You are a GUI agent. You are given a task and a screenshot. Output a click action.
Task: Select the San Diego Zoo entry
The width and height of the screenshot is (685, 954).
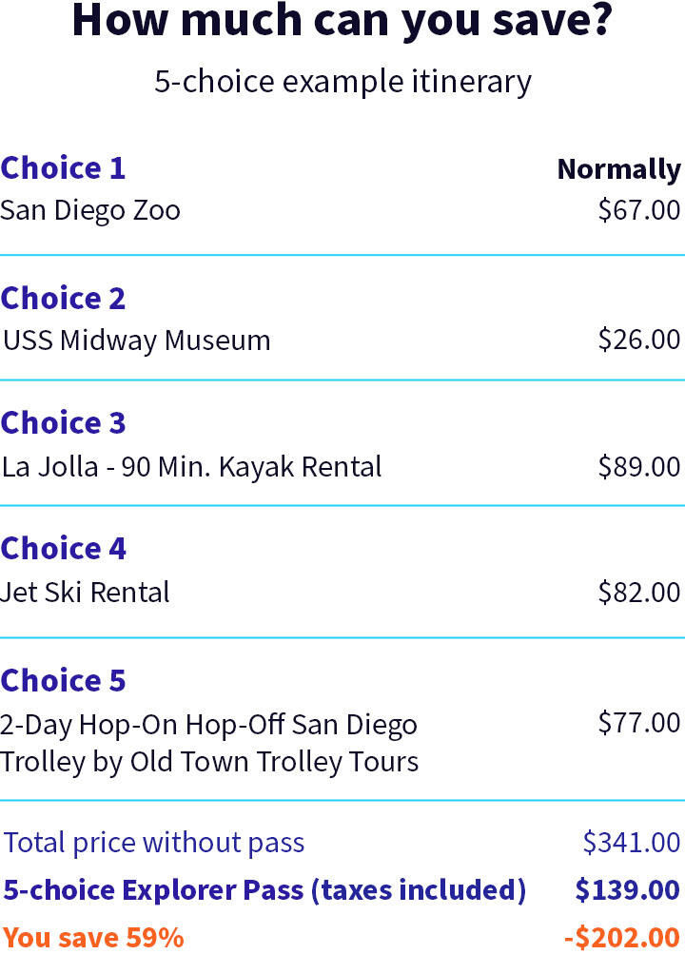pyautogui.click(x=90, y=210)
